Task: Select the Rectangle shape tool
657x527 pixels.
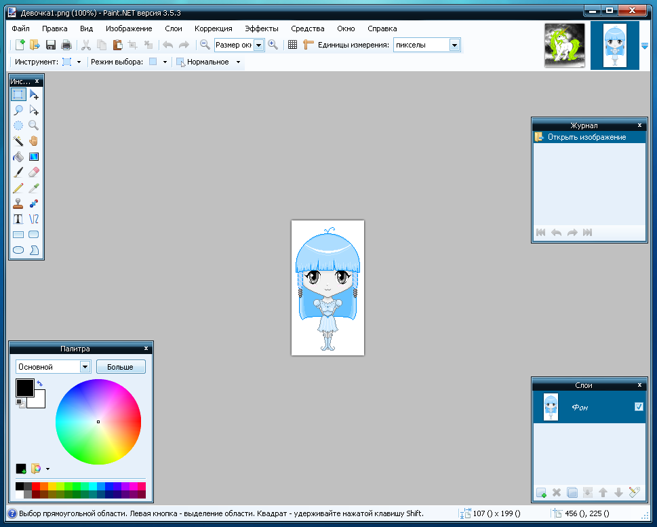Action: tap(18, 235)
